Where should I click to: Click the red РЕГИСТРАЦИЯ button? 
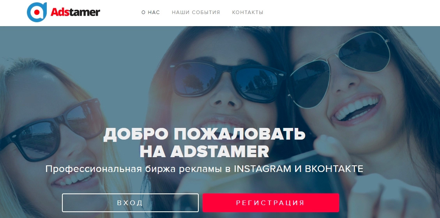pyautogui.click(x=271, y=203)
